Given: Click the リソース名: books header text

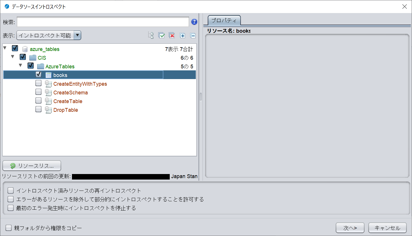Looking at the screenshot, I should (229, 31).
